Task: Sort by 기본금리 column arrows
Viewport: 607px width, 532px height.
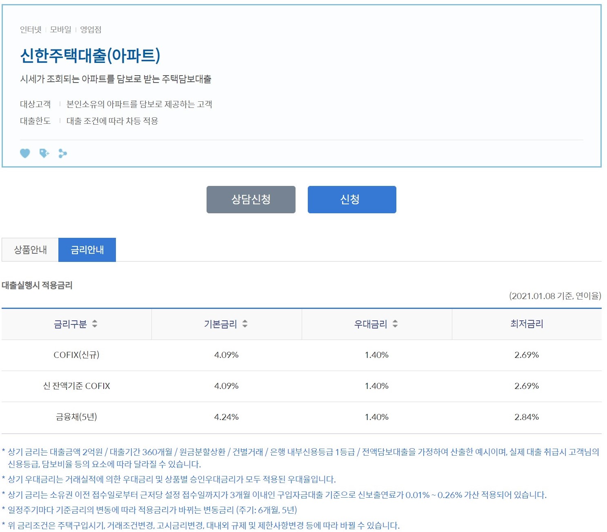Action: coord(245,324)
